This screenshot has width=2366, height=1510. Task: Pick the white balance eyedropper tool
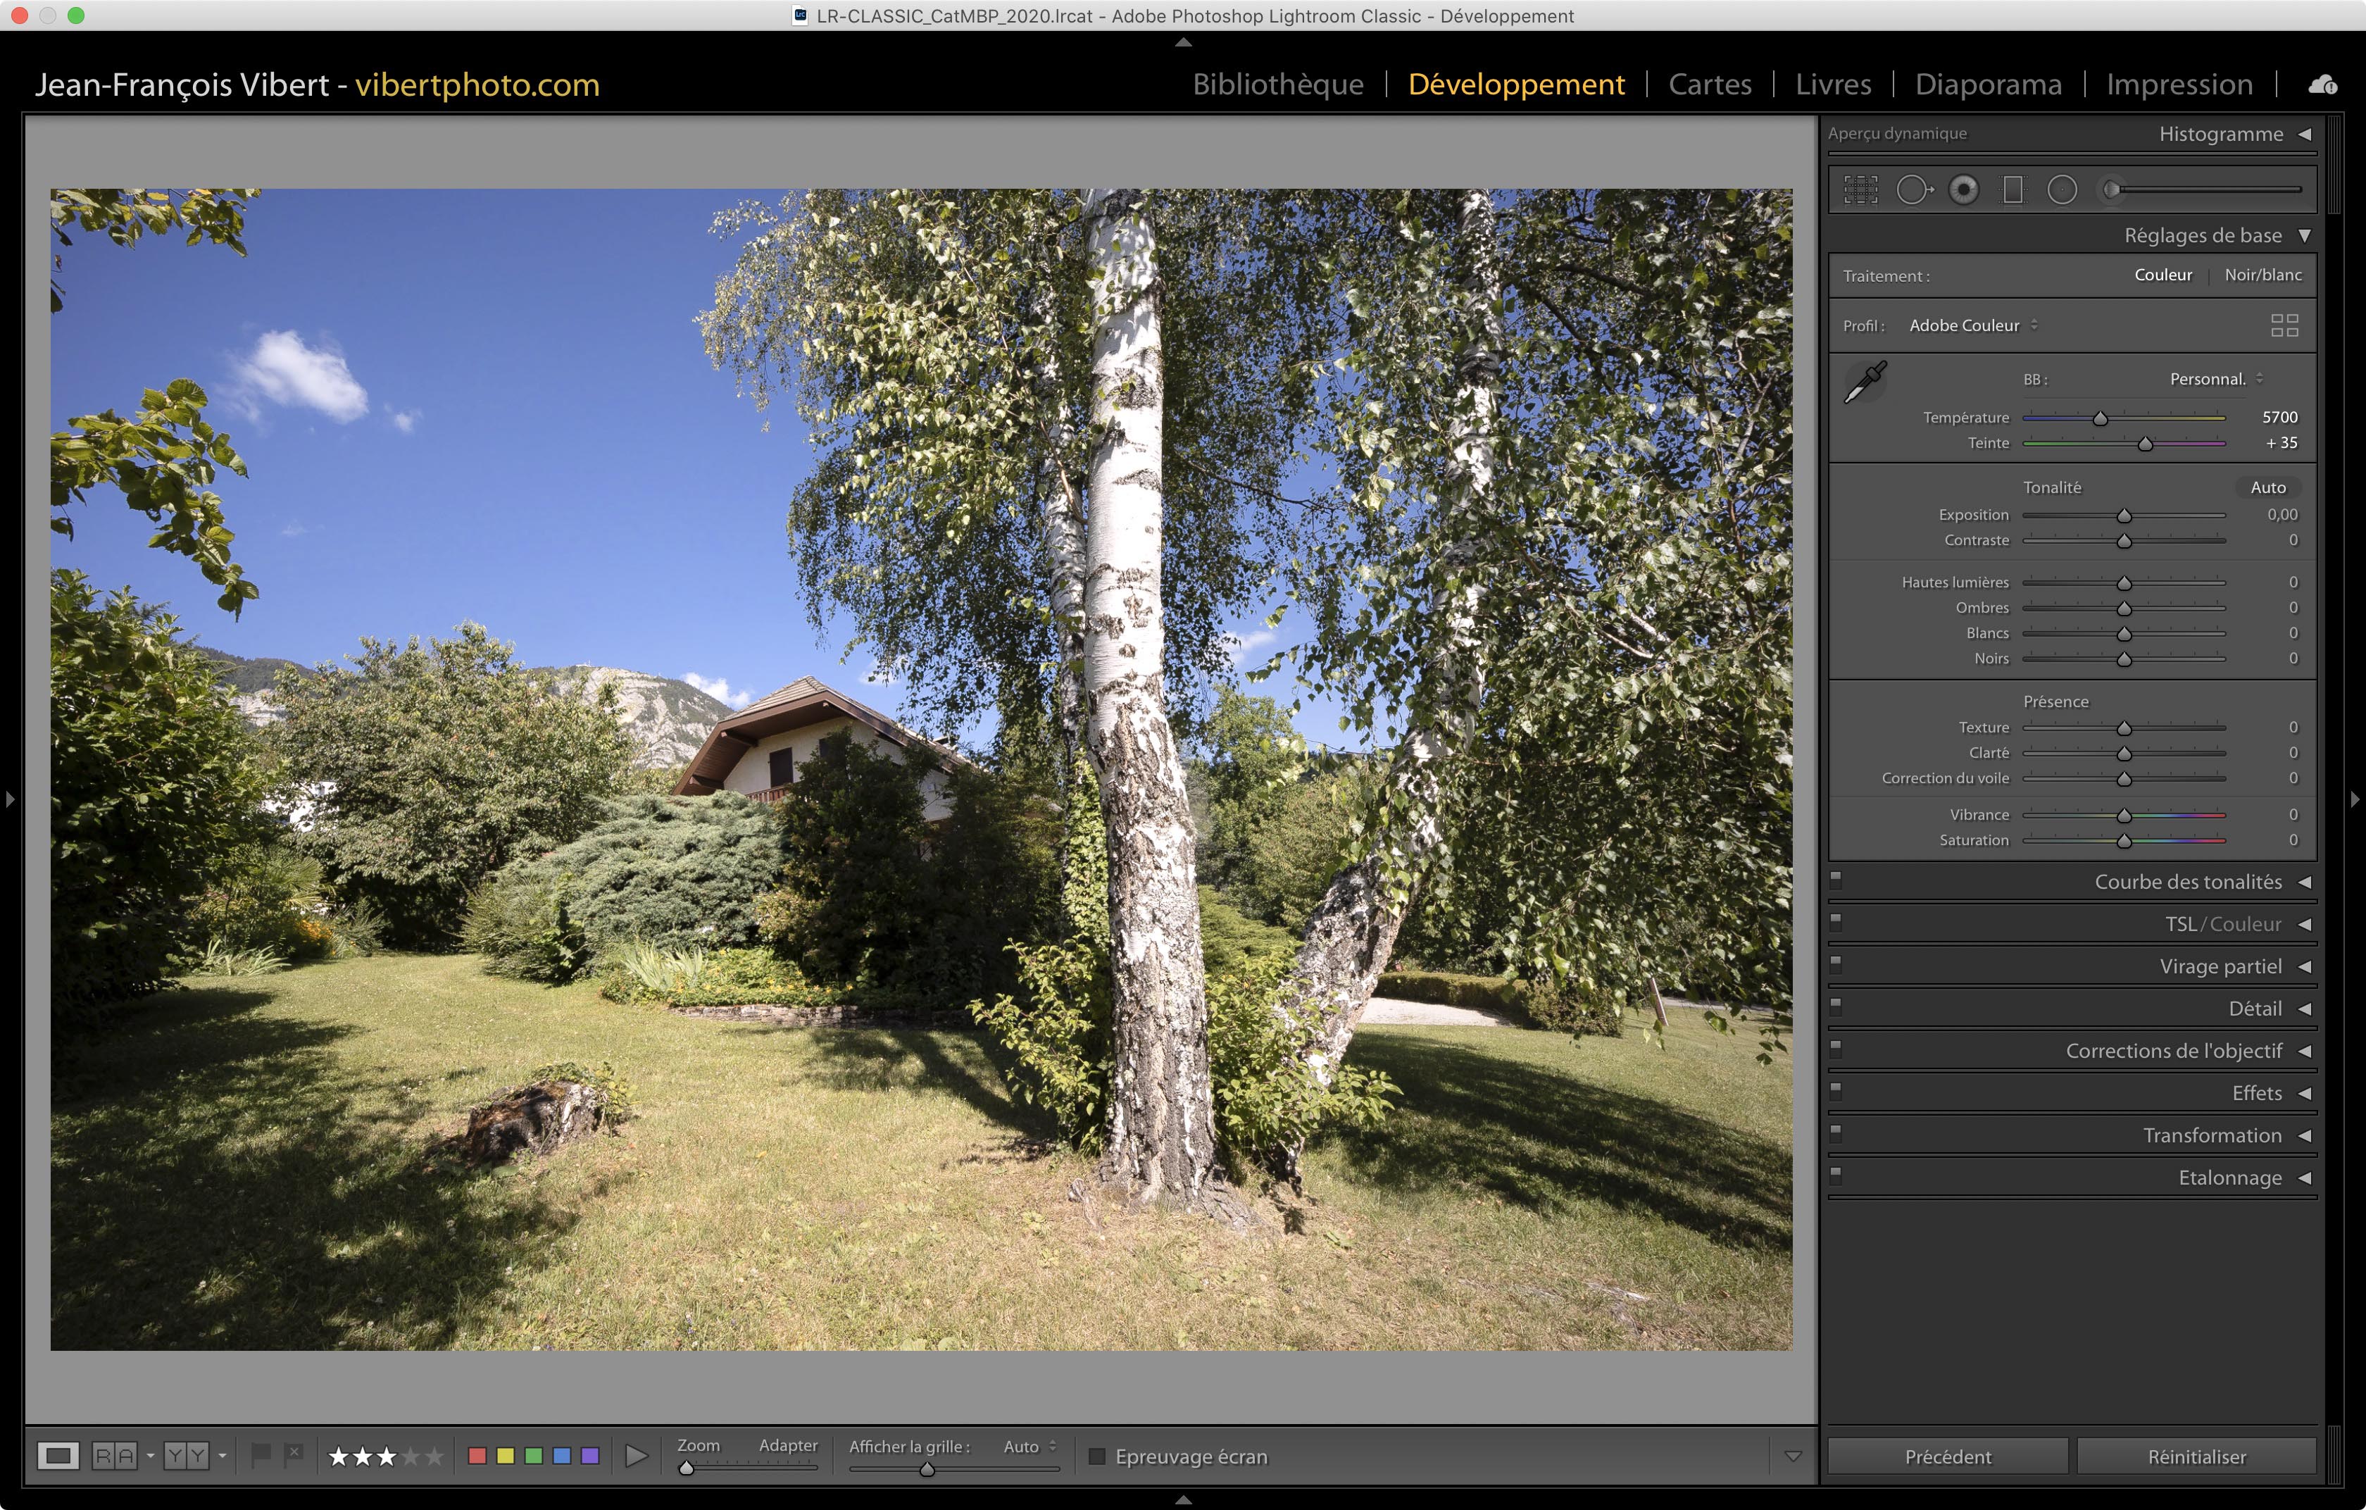click(1864, 381)
